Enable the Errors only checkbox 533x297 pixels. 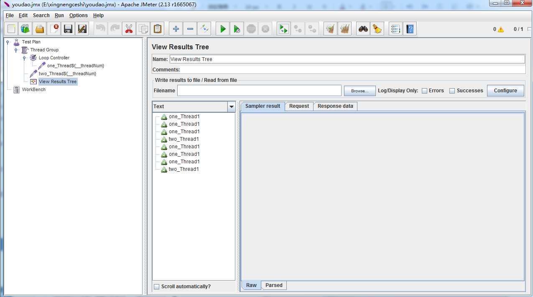424,91
